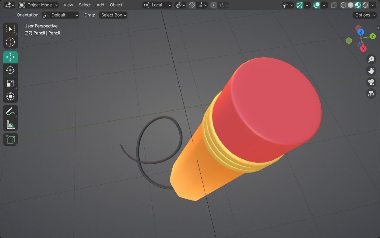Choose the Measure tool

[10, 124]
